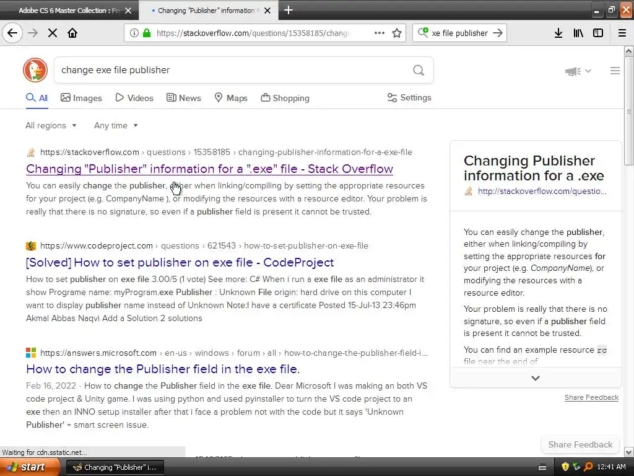Switch to Maps results
Viewport: 634px width, 476px height.
pos(231,98)
